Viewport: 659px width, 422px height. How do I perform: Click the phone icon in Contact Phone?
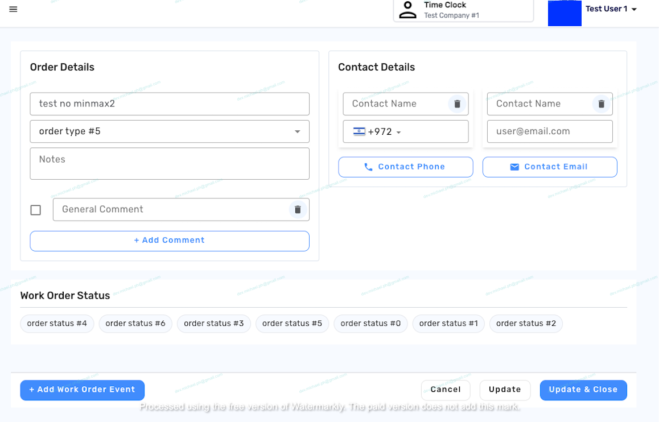368,167
